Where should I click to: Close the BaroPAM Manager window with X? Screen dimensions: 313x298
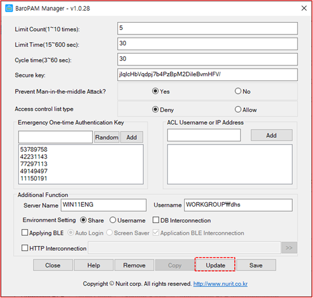pyautogui.click(x=304, y=8)
